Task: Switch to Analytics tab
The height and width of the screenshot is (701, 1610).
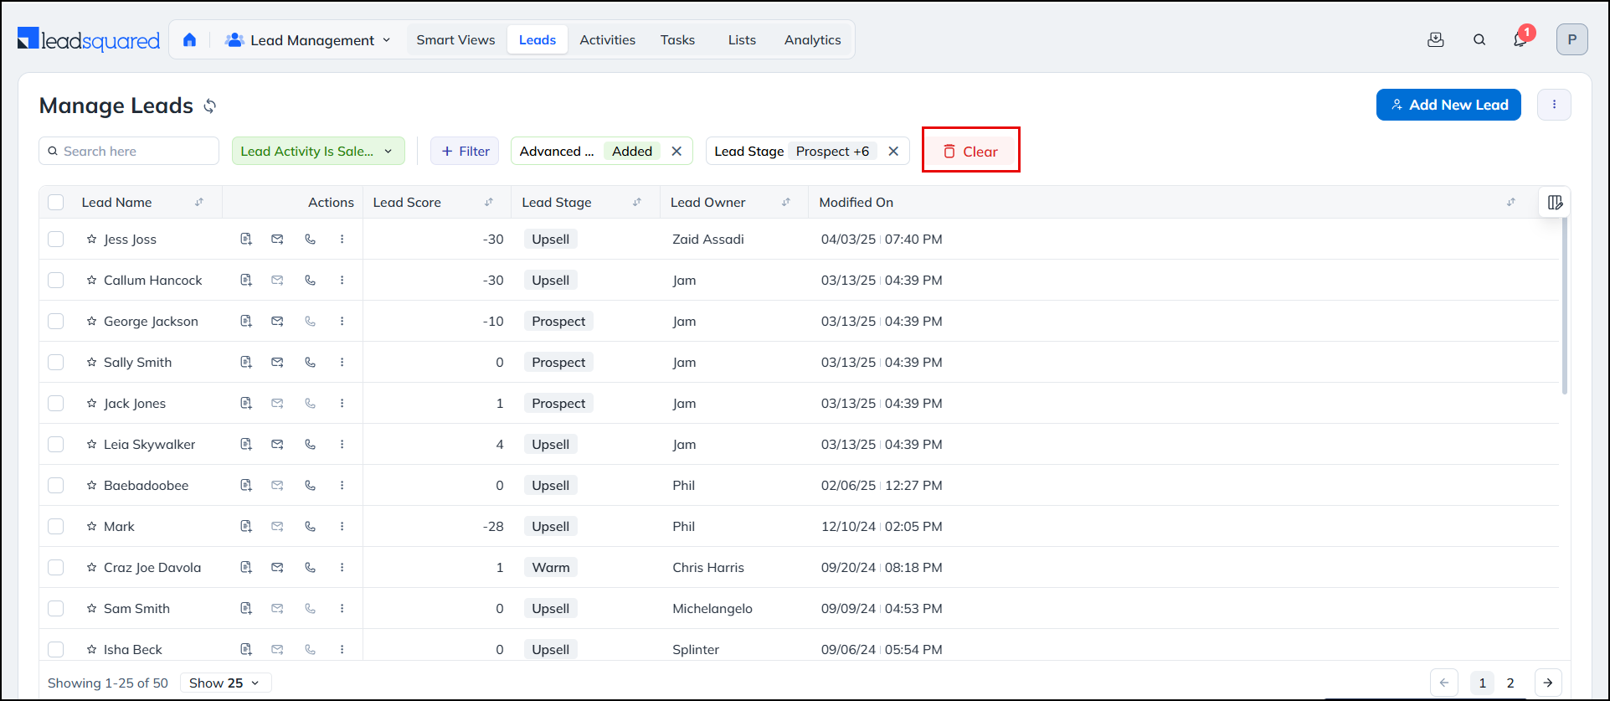Action: pyautogui.click(x=813, y=40)
